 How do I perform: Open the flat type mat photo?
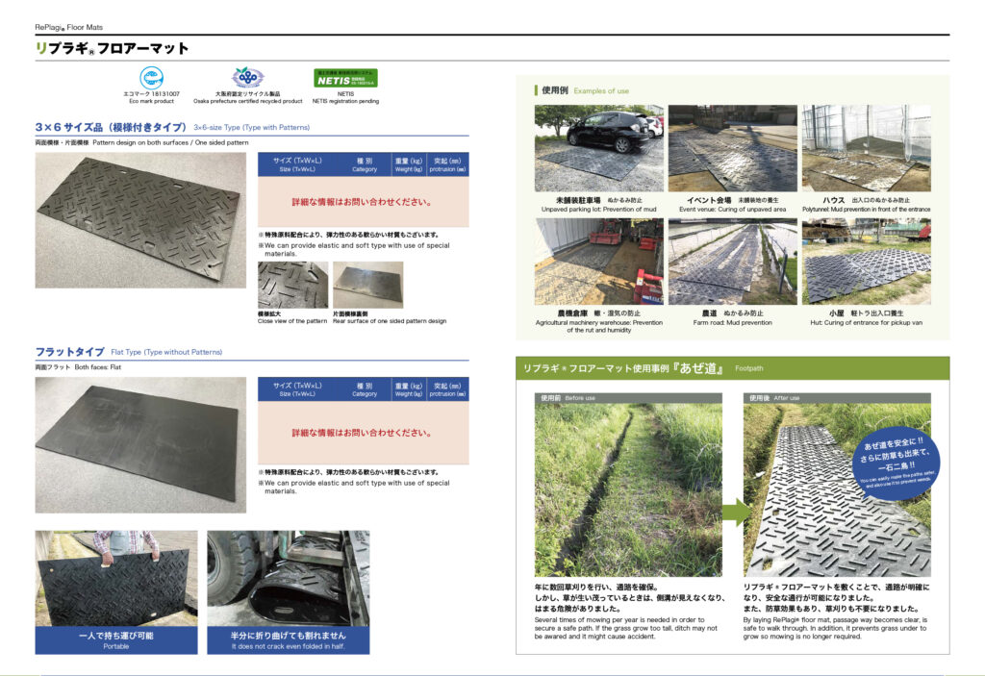pyautogui.click(x=140, y=445)
